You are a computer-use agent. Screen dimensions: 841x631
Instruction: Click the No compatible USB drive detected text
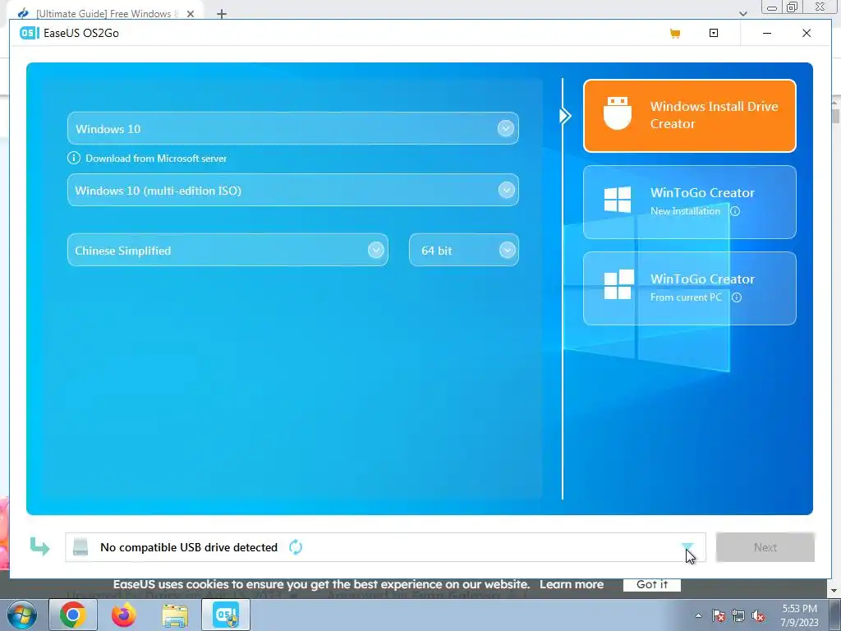coord(189,547)
